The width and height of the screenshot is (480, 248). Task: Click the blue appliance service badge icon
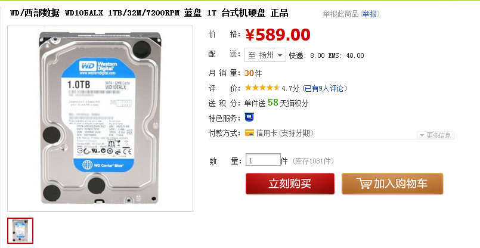[249, 117]
